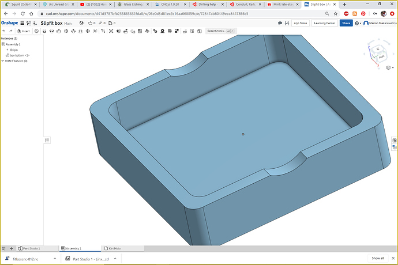398x265 pixels.
Task: Select the Gear relation tool
Action: (155, 31)
